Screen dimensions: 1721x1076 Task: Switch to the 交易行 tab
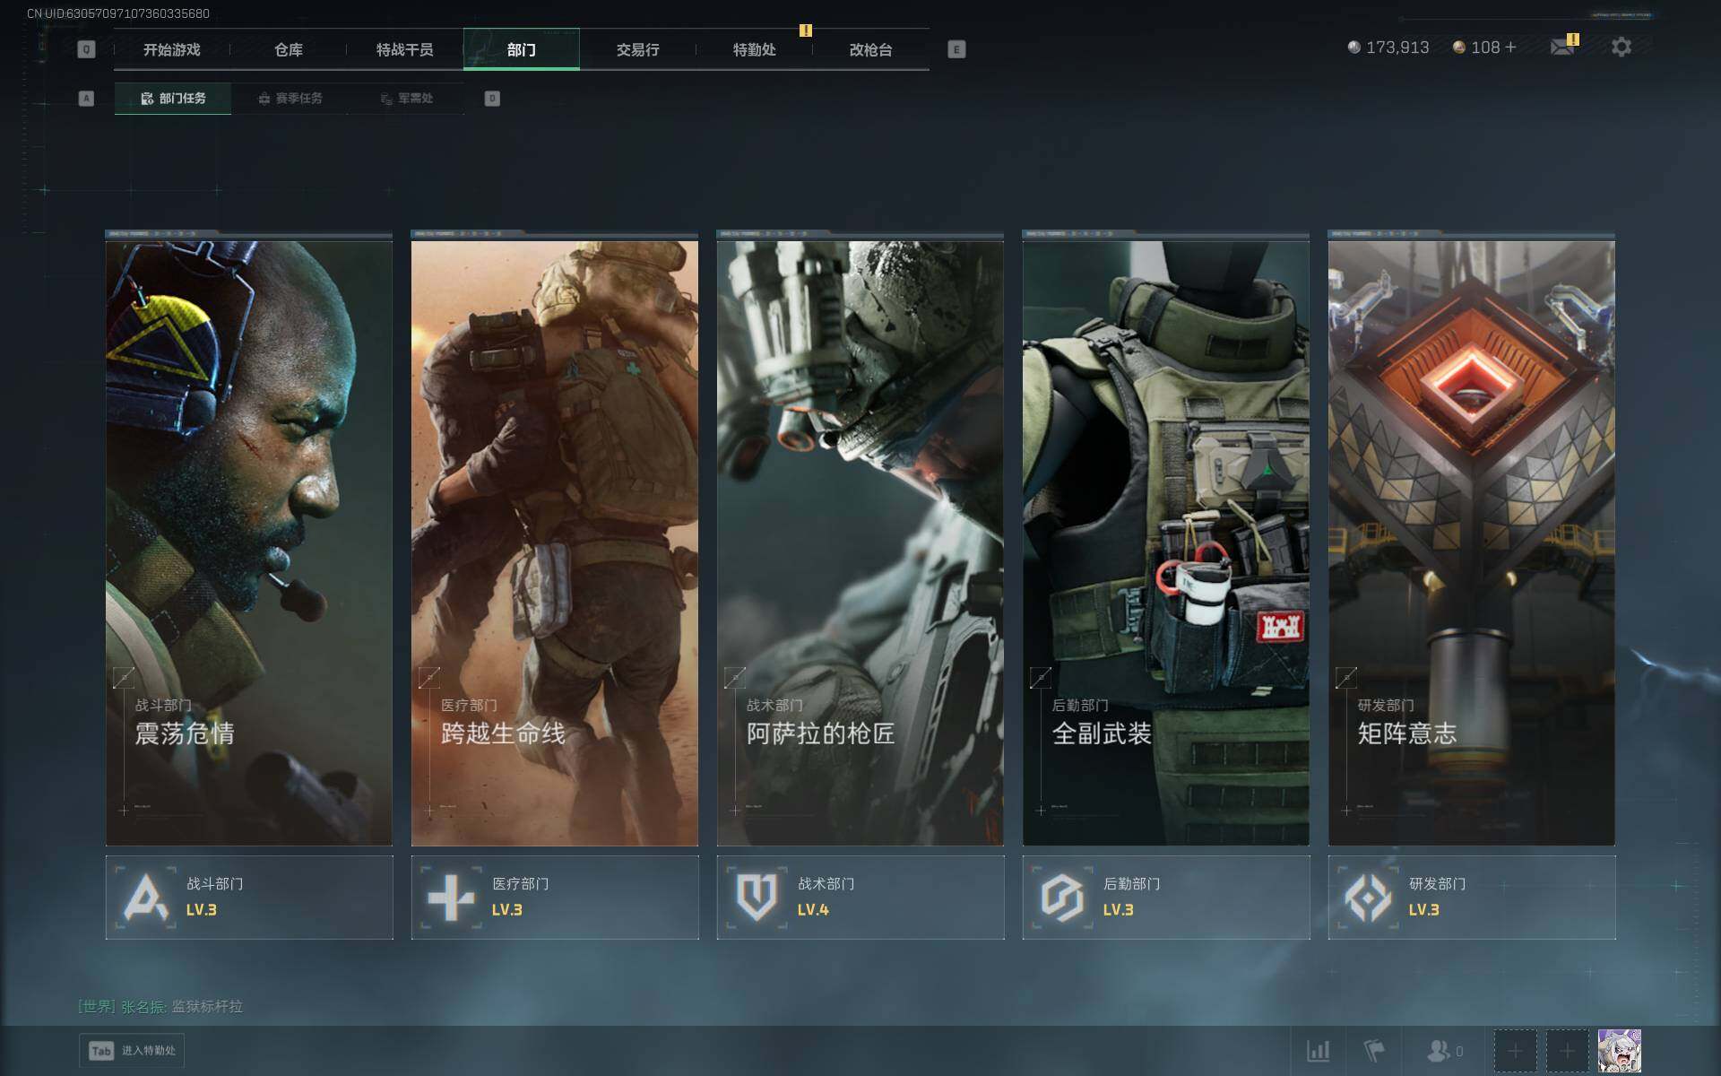pyautogui.click(x=637, y=49)
